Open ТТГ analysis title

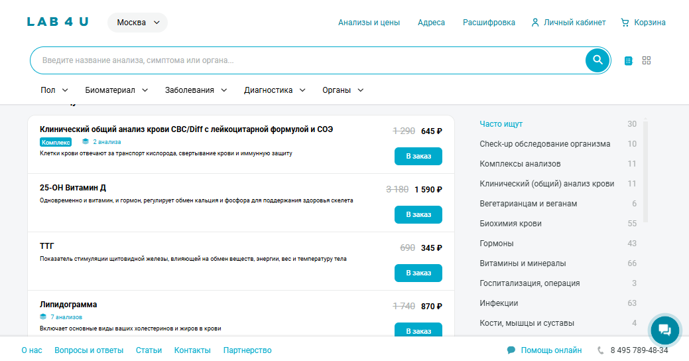click(47, 246)
